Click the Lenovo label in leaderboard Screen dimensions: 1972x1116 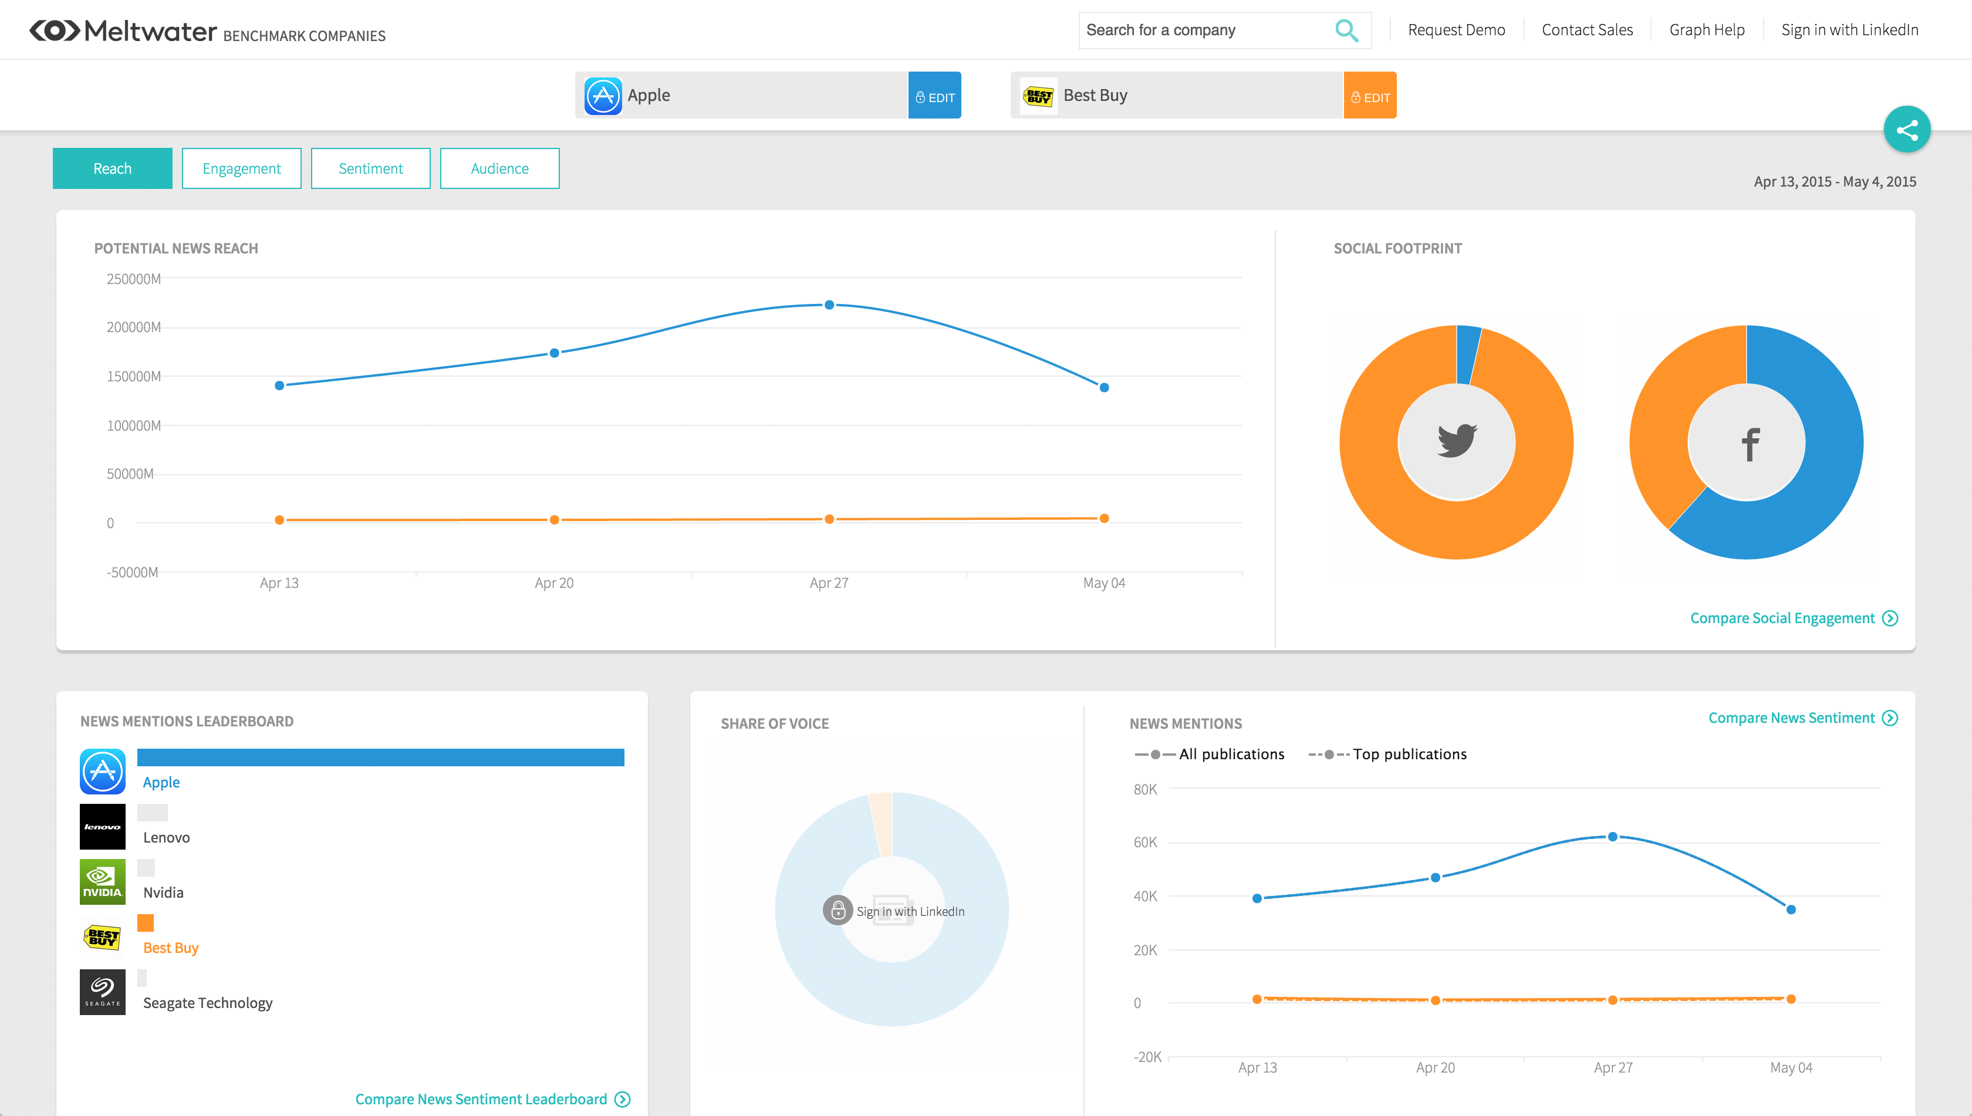coord(166,838)
